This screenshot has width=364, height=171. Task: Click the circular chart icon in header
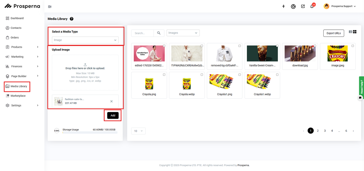[293, 6]
